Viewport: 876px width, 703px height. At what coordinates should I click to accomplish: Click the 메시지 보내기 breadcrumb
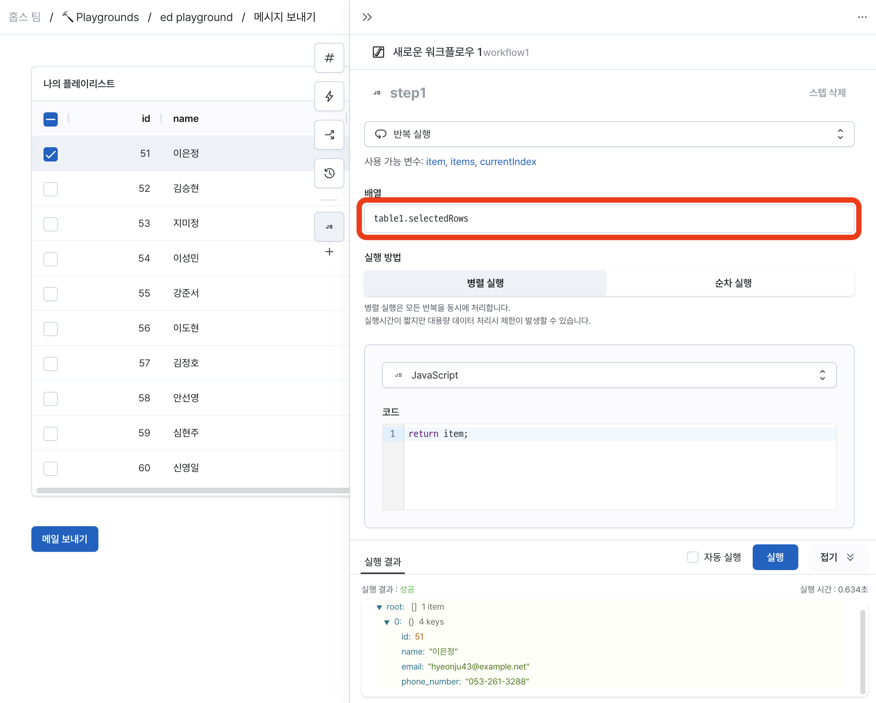click(x=284, y=17)
